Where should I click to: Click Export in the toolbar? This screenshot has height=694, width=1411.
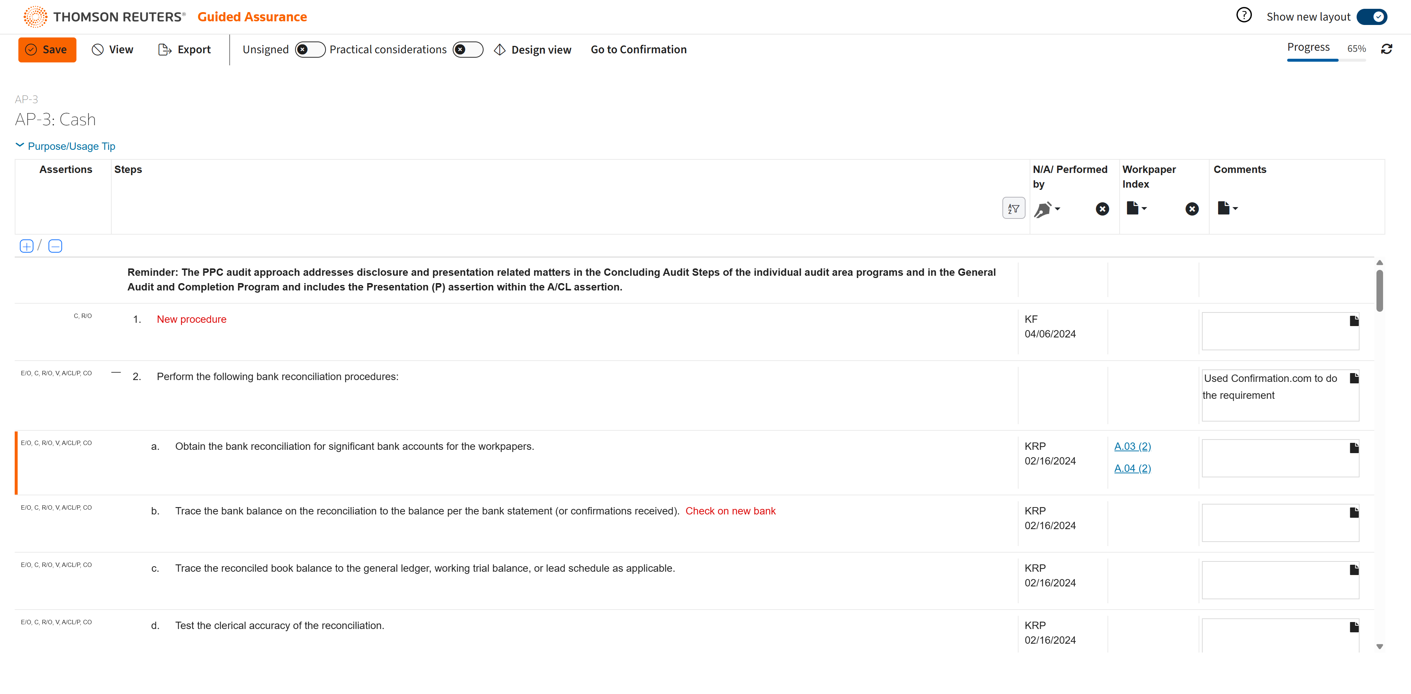[184, 50]
